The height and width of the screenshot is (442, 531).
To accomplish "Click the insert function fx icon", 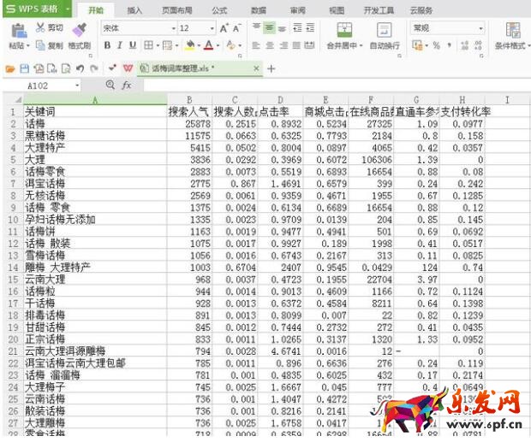I will [x=126, y=85].
